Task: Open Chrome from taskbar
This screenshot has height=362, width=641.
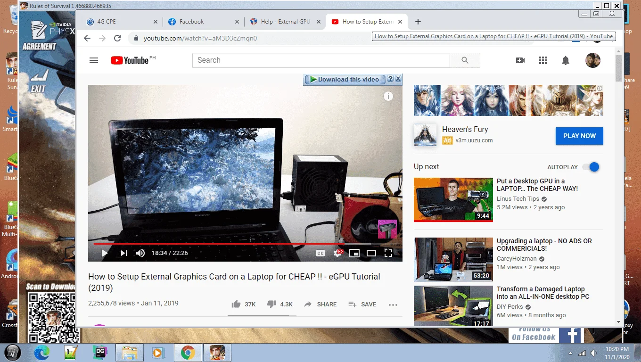Action: tap(188, 353)
